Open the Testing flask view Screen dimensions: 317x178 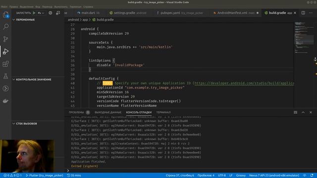[5, 76]
